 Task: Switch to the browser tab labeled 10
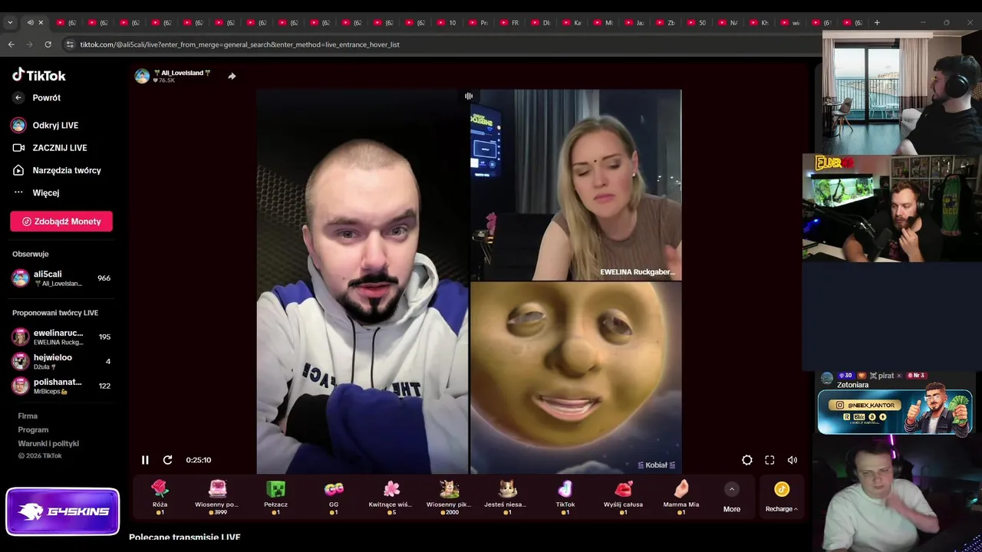[447, 23]
